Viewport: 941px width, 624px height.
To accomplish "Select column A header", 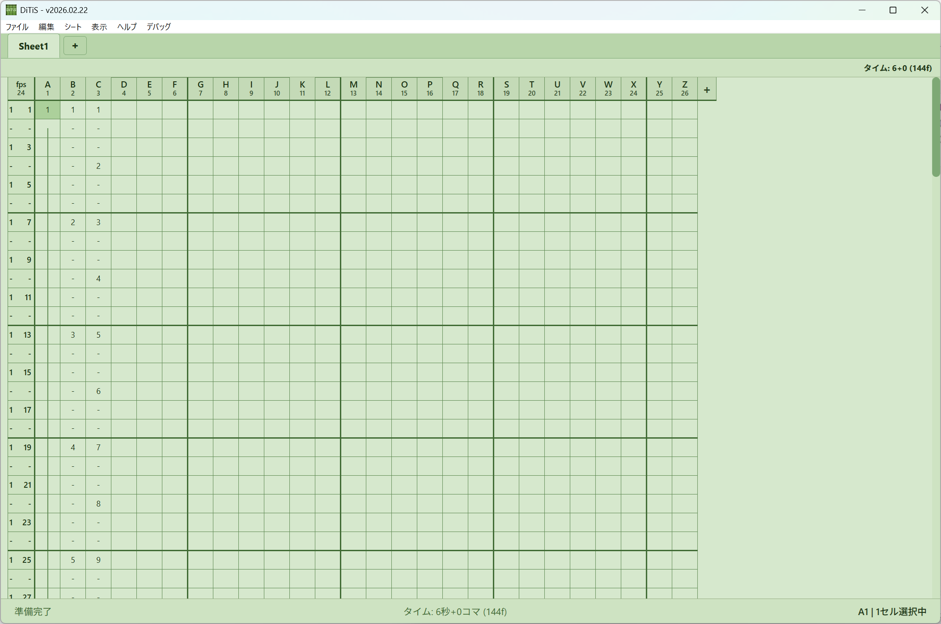I will pos(47,88).
